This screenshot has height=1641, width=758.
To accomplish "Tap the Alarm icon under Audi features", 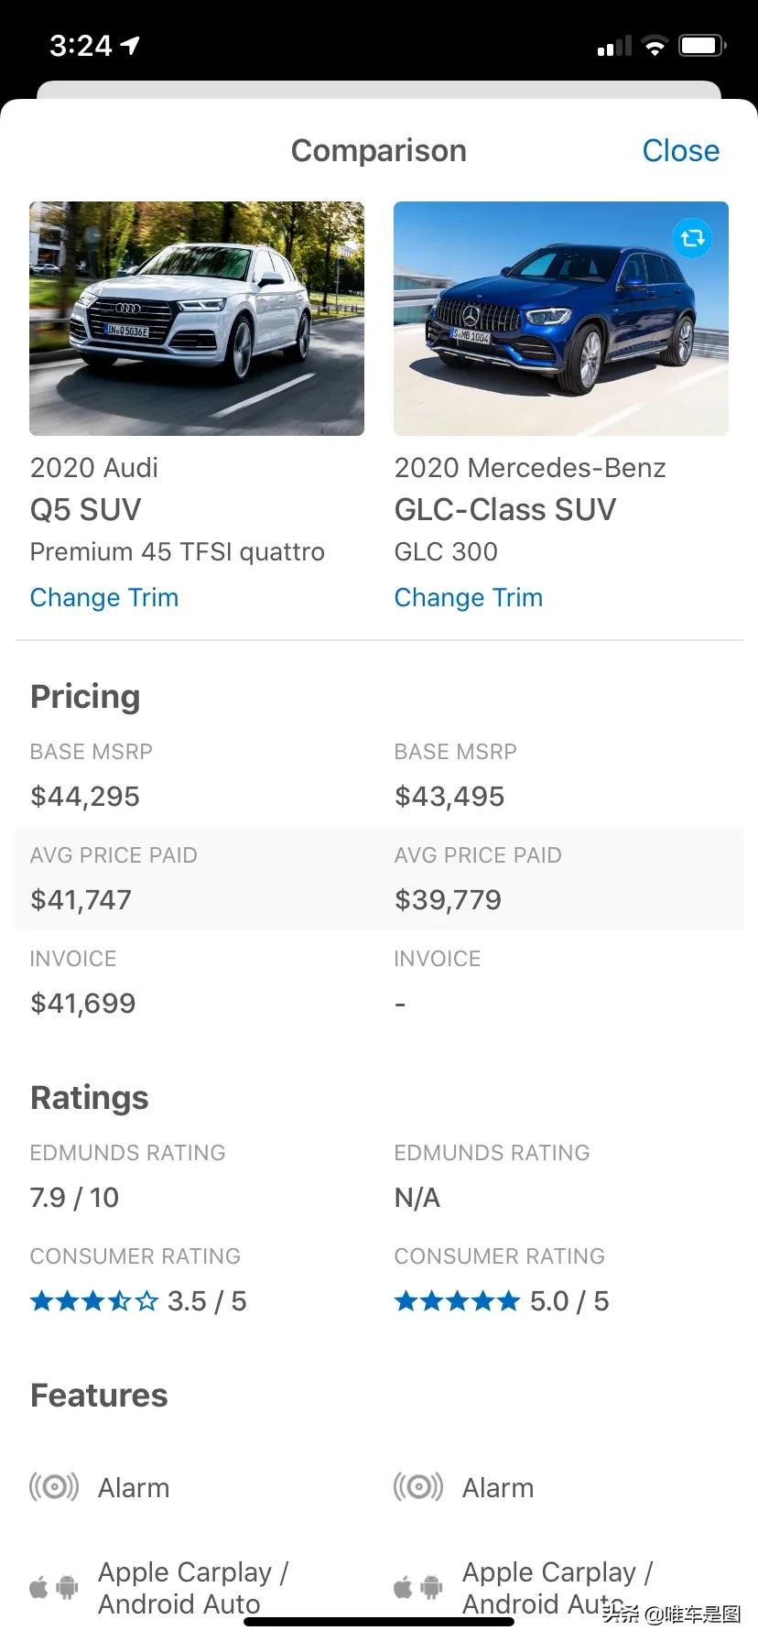I will [54, 1486].
